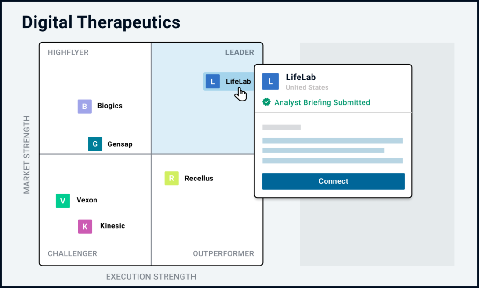The height and width of the screenshot is (288, 479).
Task: Click the LifeLab title in popup card
Action: click(x=301, y=77)
